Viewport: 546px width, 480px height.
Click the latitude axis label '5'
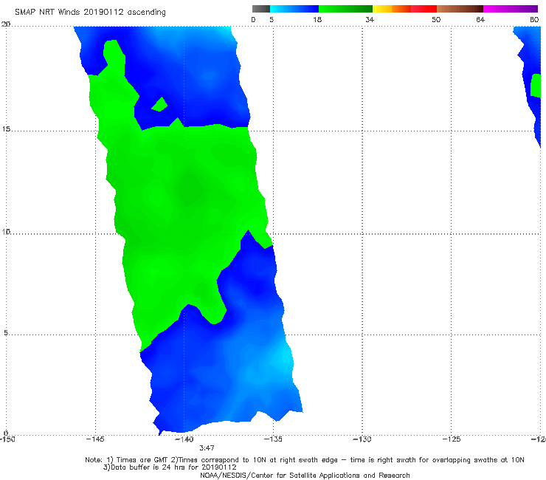6,332
